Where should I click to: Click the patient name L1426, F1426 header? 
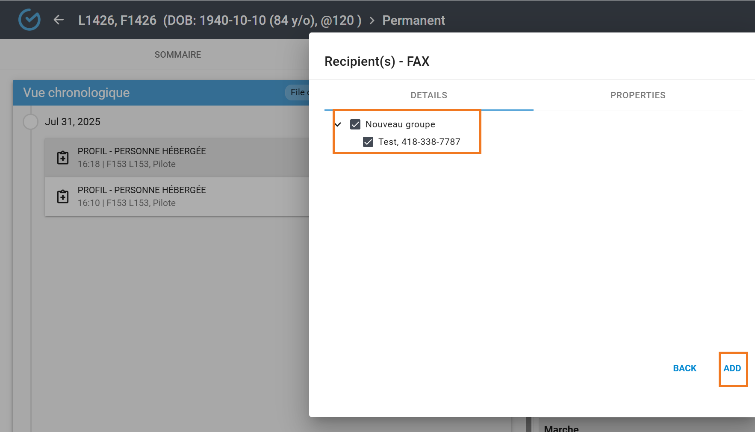coord(117,21)
